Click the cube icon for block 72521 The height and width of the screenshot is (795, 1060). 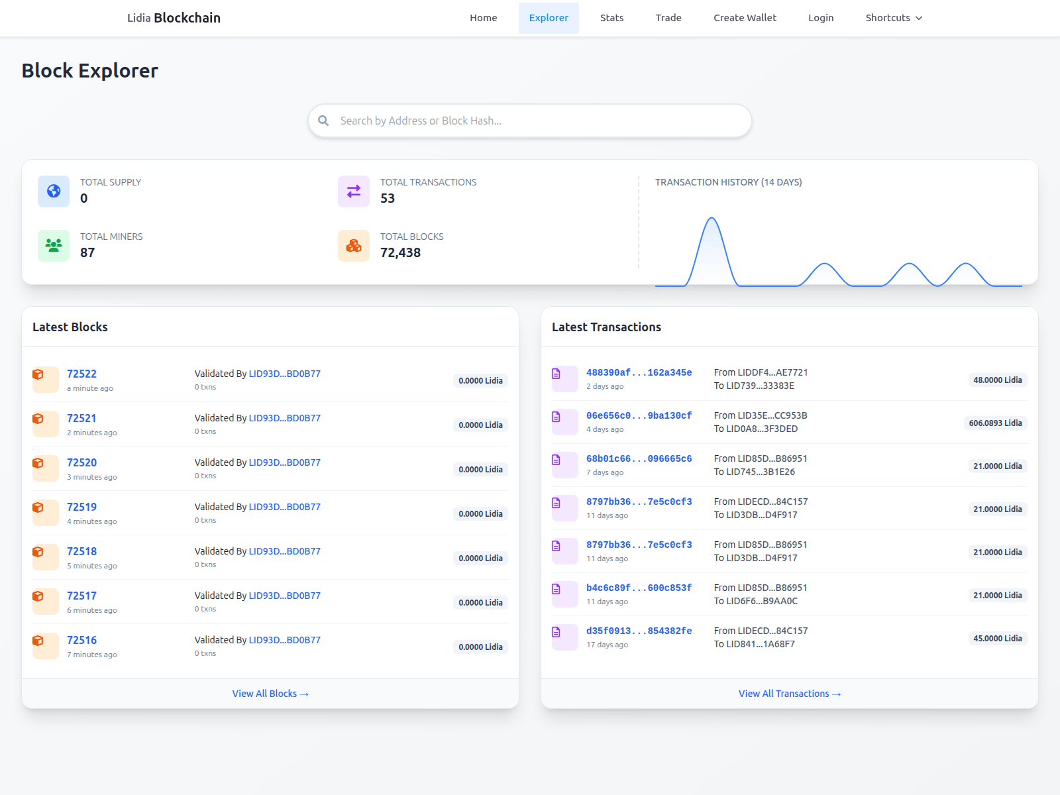click(38, 419)
